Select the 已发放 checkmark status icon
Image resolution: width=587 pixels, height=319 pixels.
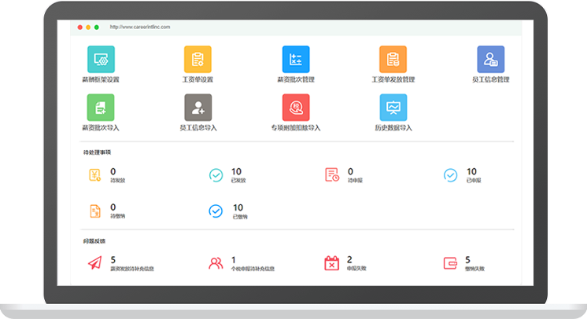pyautogui.click(x=216, y=175)
